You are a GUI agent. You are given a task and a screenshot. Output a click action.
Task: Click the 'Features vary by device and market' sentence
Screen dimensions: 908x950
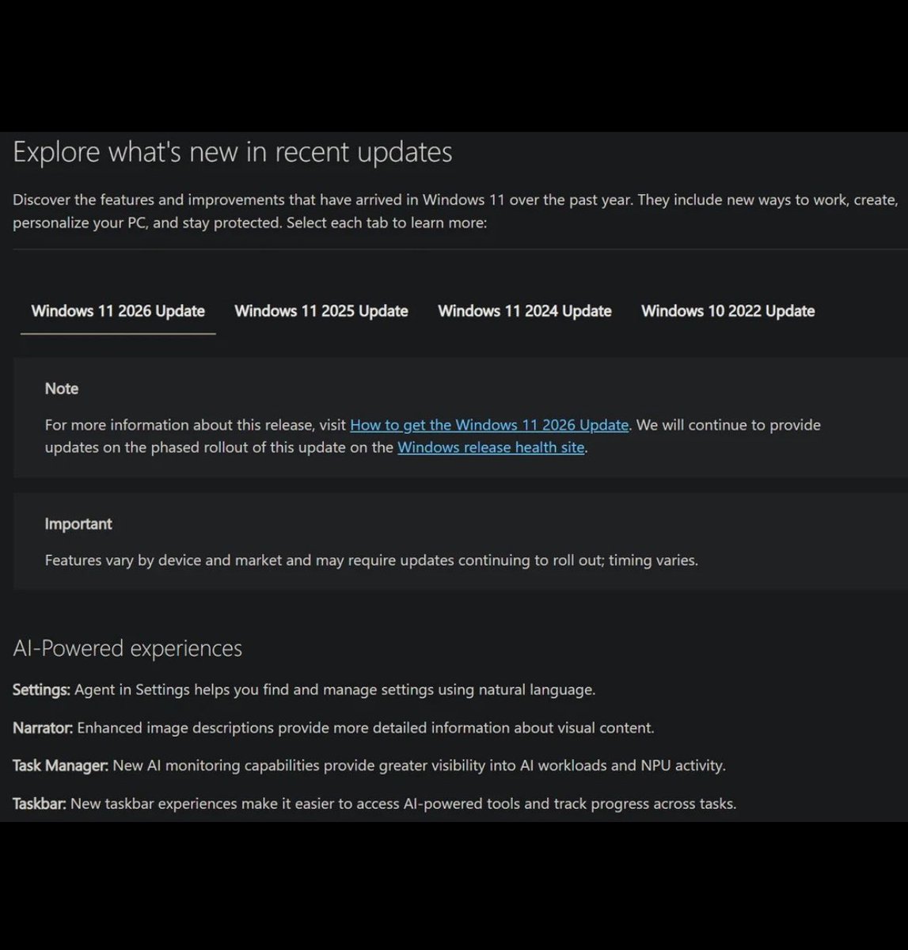coord(371,560)
